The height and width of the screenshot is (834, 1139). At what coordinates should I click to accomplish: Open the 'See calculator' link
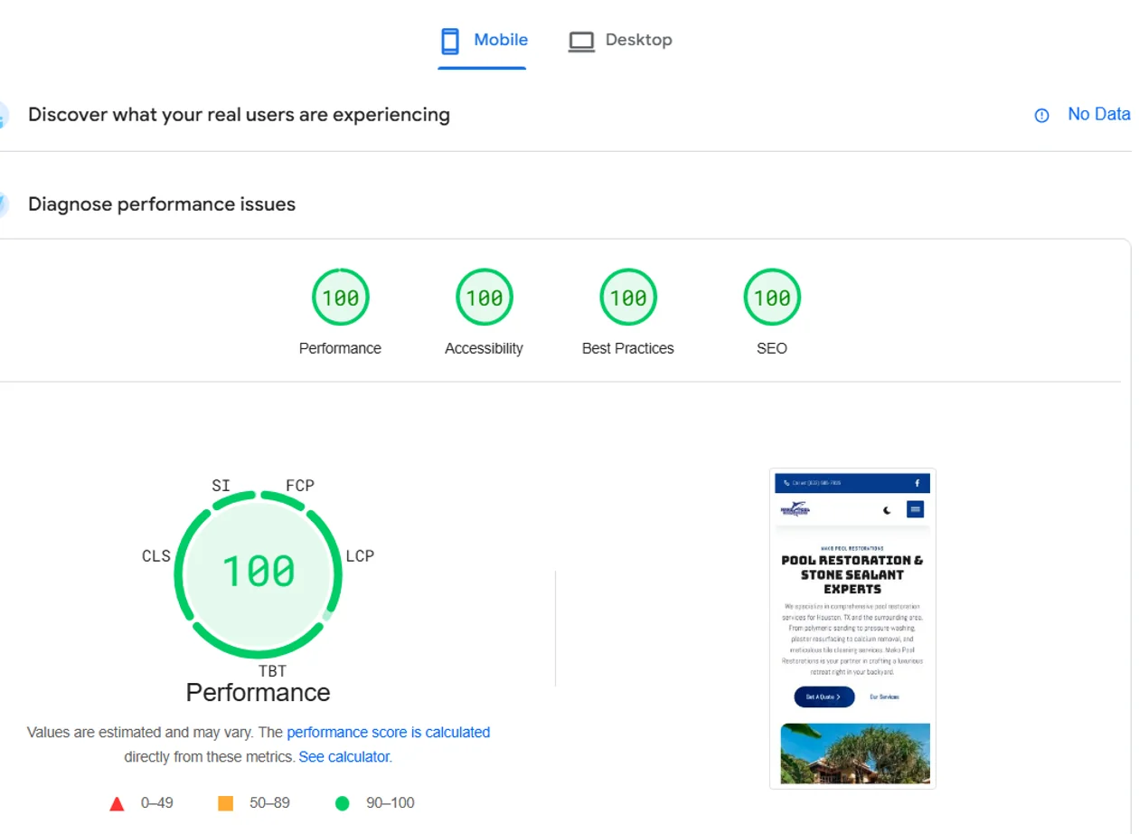(344, 757)
